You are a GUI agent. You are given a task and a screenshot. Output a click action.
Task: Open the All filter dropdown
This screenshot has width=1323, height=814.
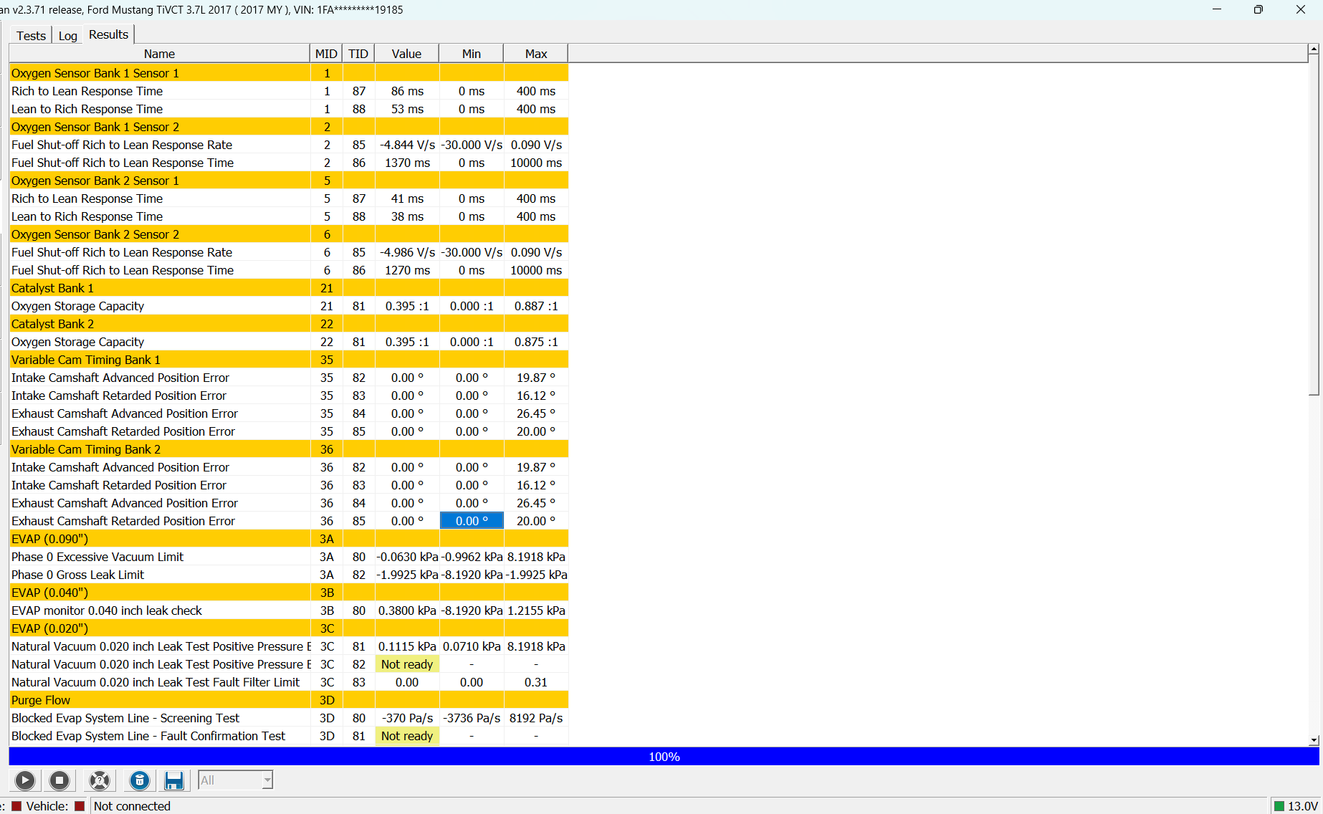tap(236, 780)
